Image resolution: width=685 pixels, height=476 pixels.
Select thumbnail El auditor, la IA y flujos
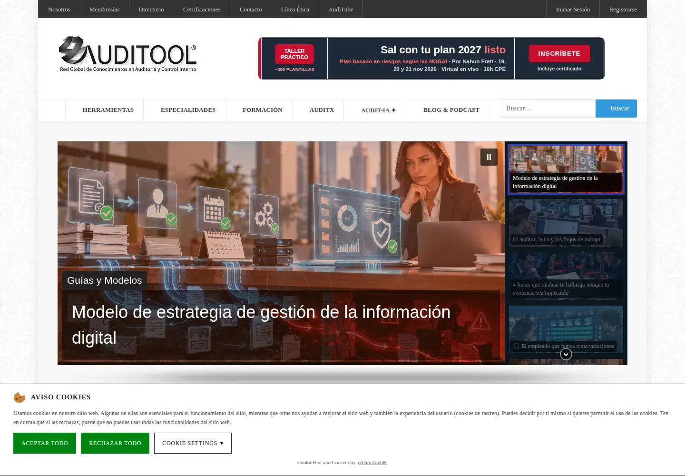click(566, 223)
